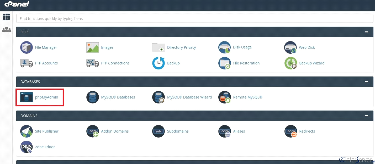Launch phpMyAdmin from the Databases section

pos(26,97)
